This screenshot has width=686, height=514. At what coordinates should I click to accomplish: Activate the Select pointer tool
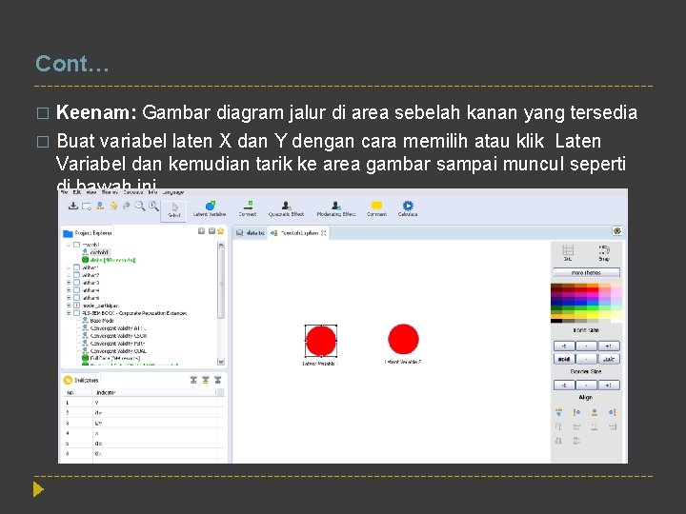[173, 210]
